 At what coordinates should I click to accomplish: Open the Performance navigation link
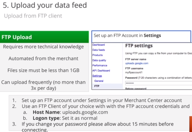tap(100, 65)
